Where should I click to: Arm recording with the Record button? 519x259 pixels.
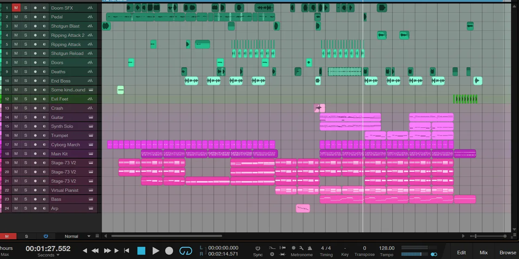click(169, 251)
